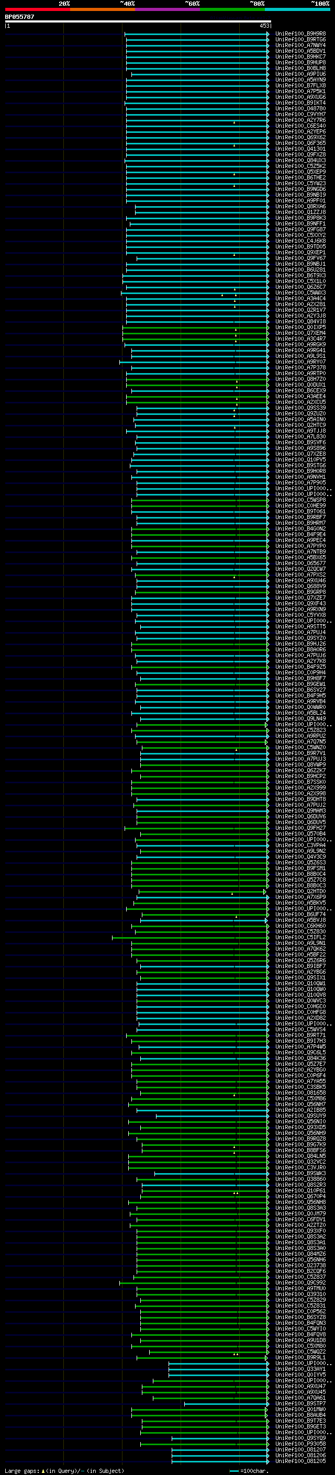Click label UniRef100_B9R7V1
The width and height of the screenshot is (335, 1475).
coord(300,753)
